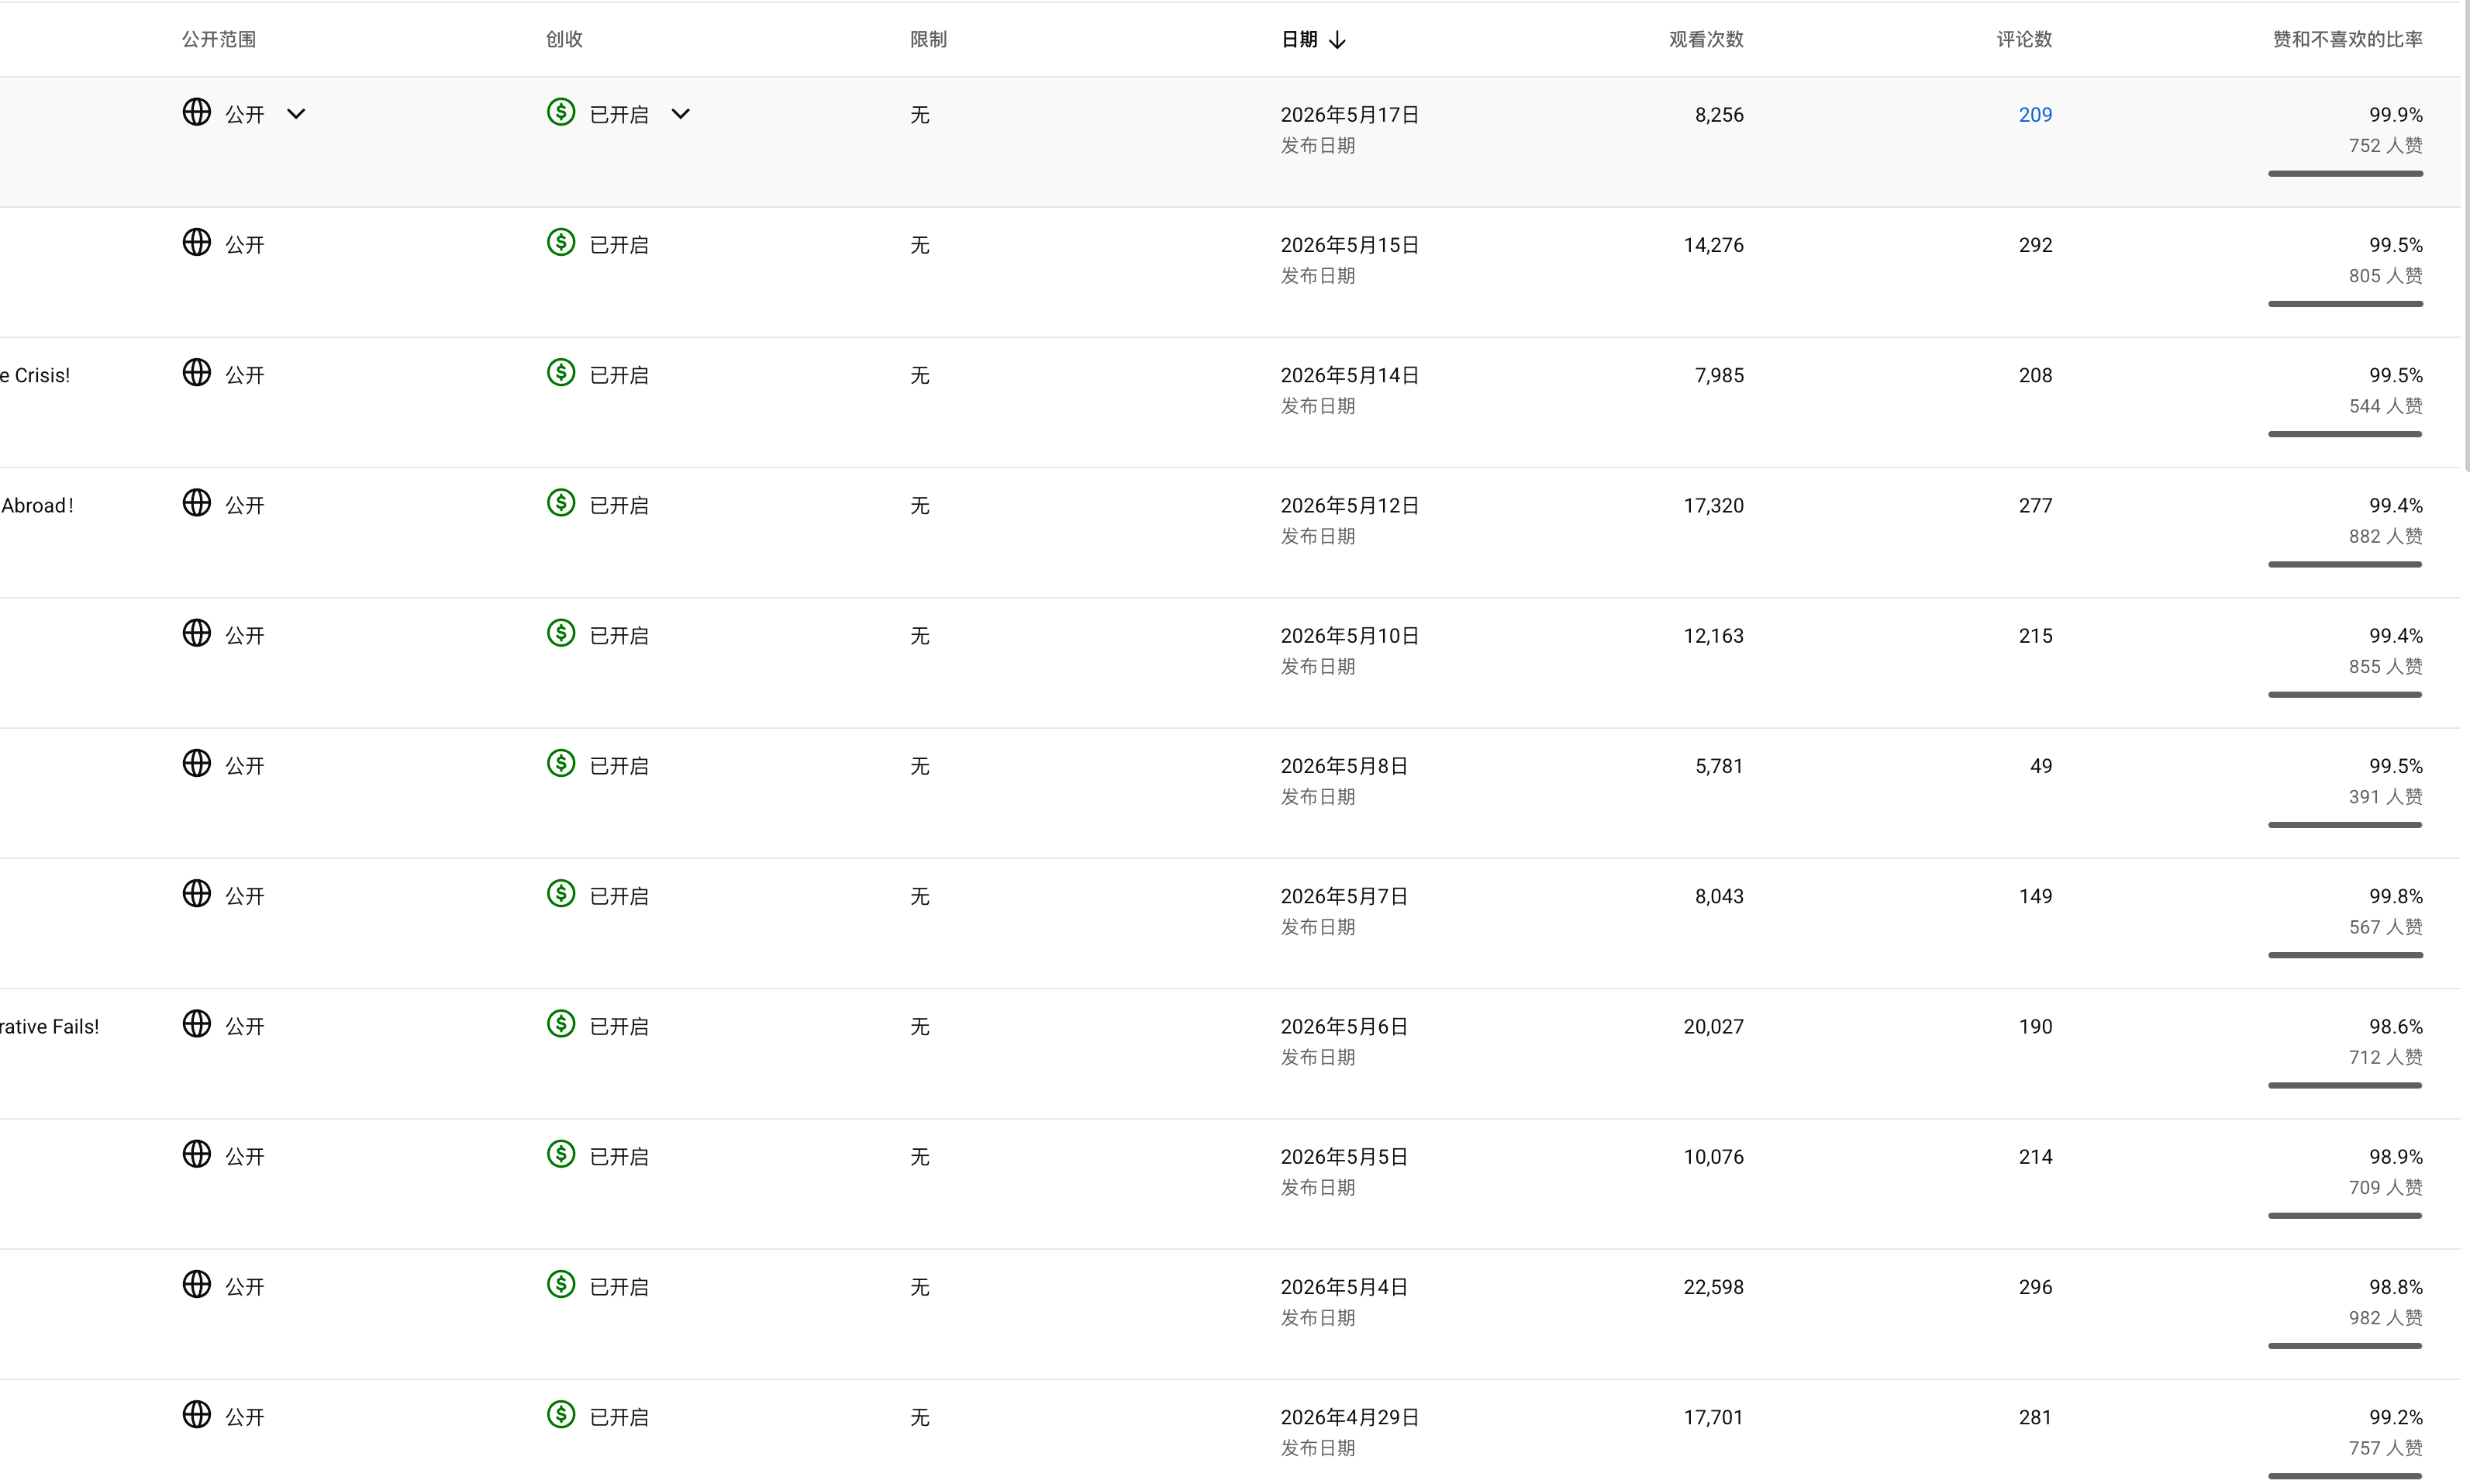Image resolution: width=2470 pixels, height=1484 pixels.
Task: Expand visibility dropdown on first row
Action: 296,114
